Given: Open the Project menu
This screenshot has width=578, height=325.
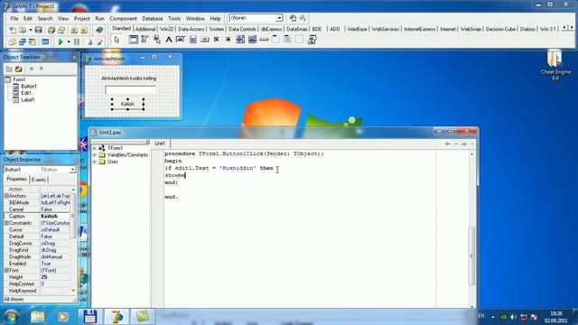Looking at the screenshot, I should [82, 18].
